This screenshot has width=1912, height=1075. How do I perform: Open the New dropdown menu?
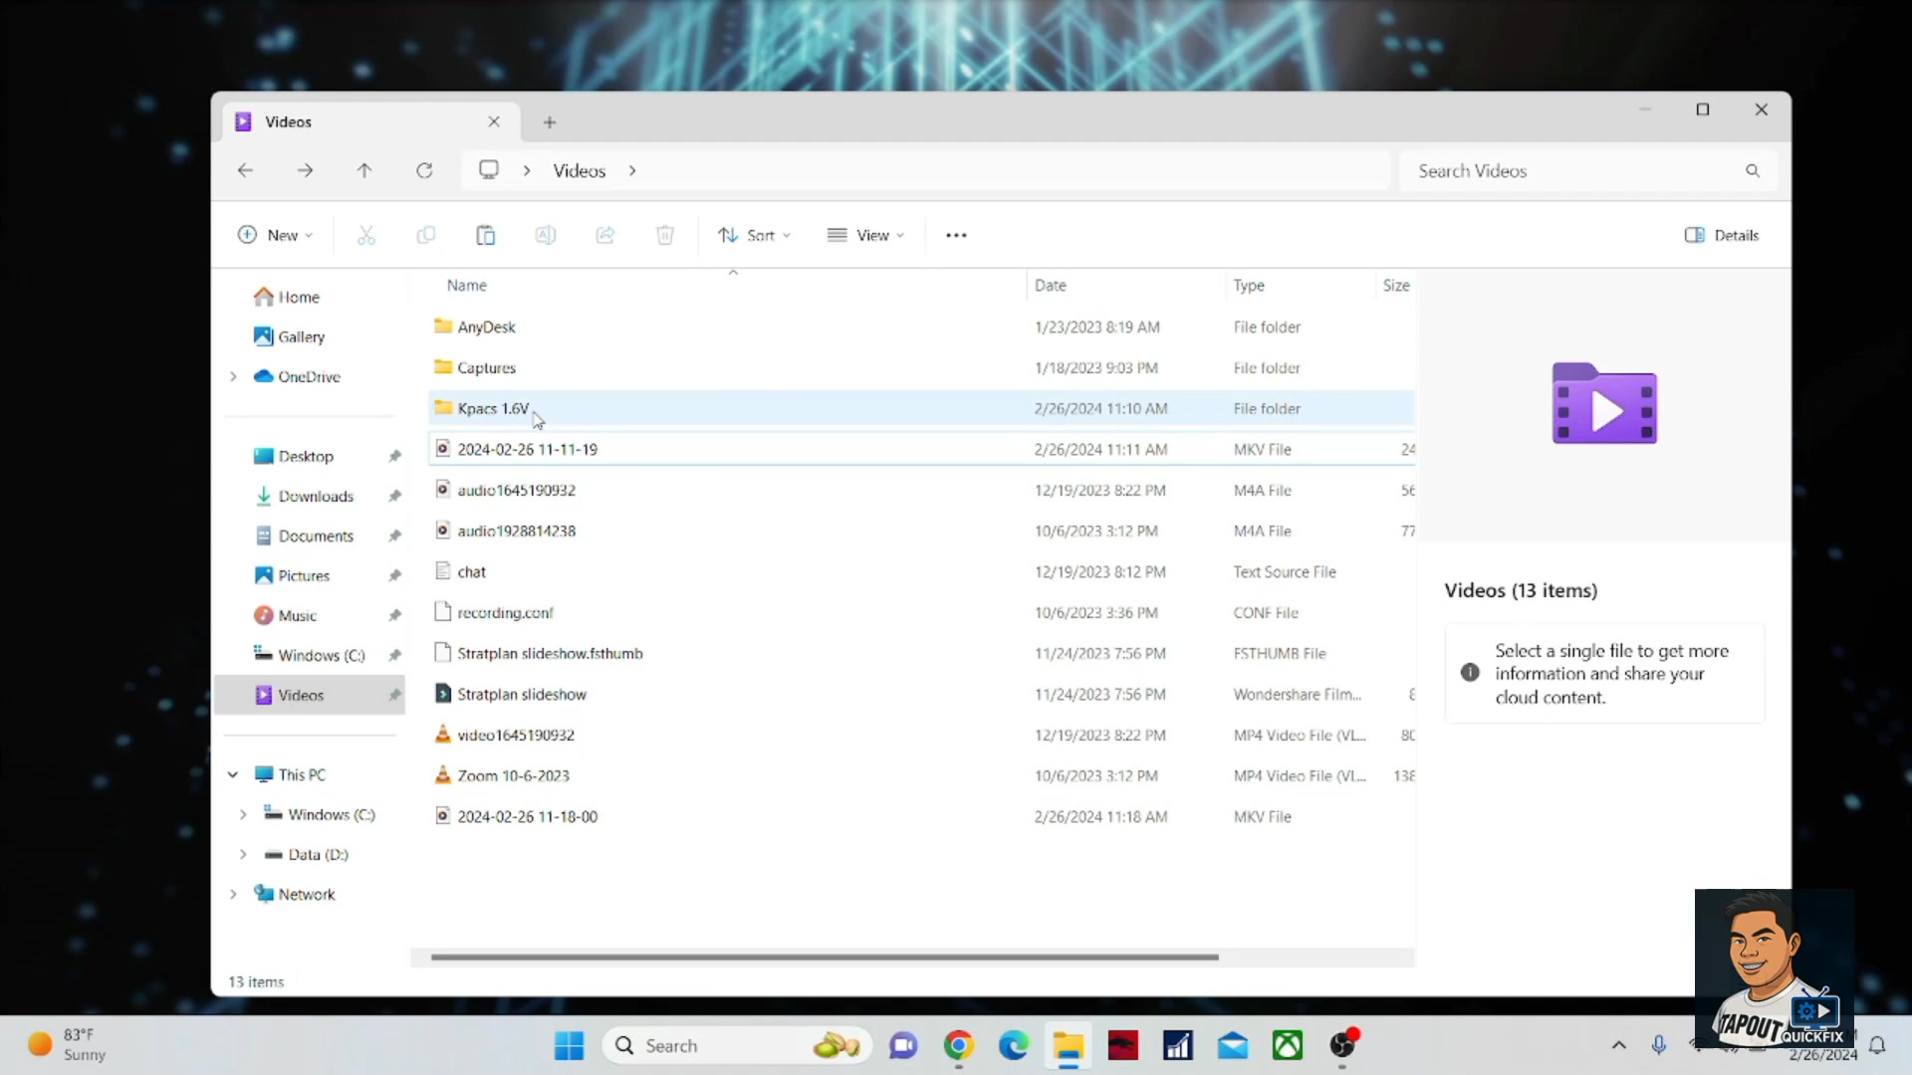coord(276,236)
